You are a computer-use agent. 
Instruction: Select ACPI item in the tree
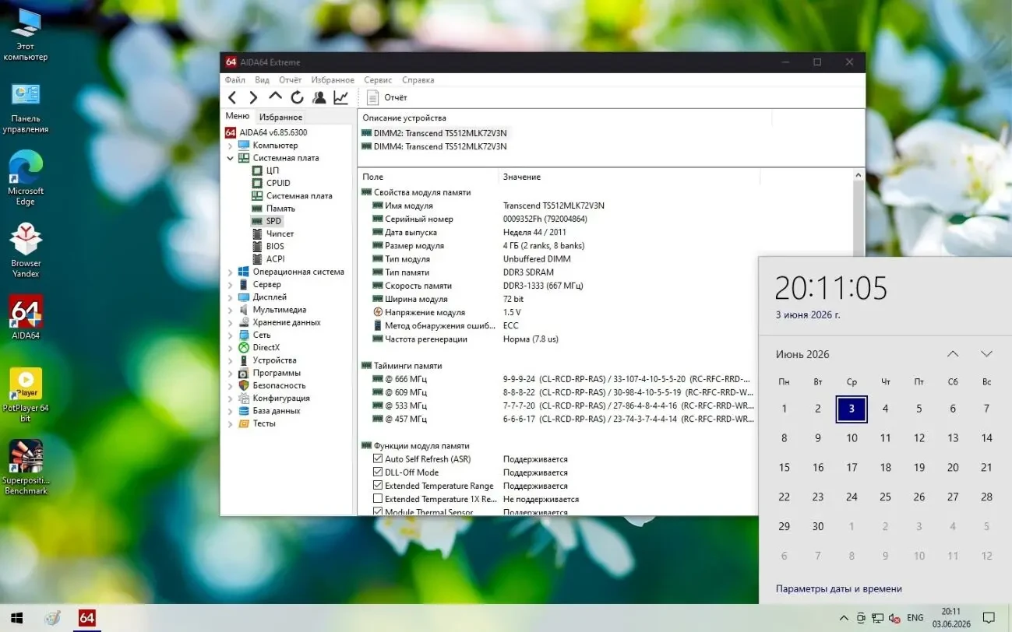pos(275,258)
